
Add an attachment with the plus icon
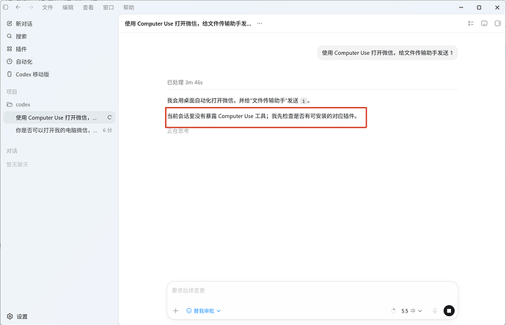coord(175,311)
